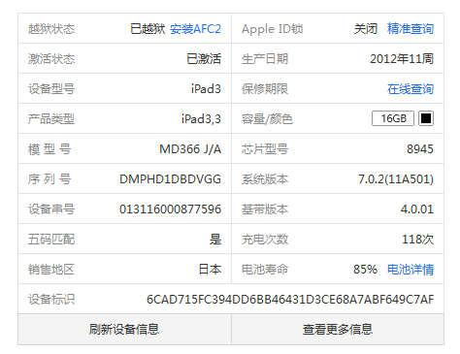Click the 产品类型 label

click(51, 119)
